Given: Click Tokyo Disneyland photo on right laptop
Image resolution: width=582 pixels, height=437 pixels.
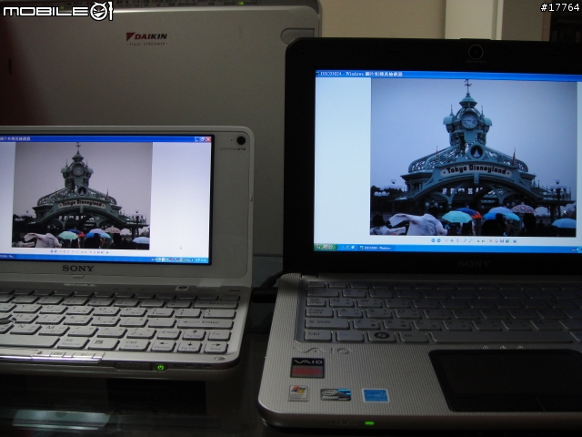Looking at the screenshot, I should click(473, 158).
